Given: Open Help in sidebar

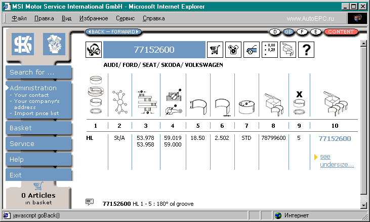Looking at the screenshot, I should point(38,160).
